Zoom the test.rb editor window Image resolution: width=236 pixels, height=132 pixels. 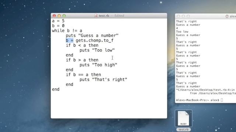click(x=64, y=16)
